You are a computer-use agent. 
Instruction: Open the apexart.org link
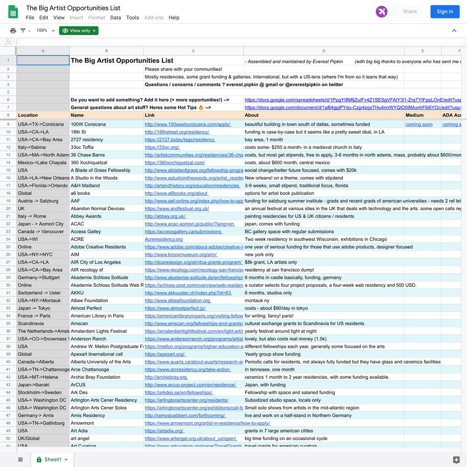(x=165, y=354)
